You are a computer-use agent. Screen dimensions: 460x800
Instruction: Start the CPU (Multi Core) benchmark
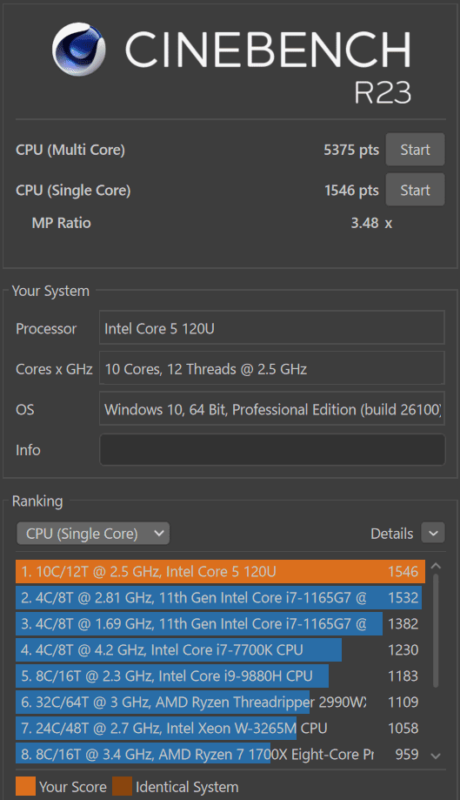[415, 150]
